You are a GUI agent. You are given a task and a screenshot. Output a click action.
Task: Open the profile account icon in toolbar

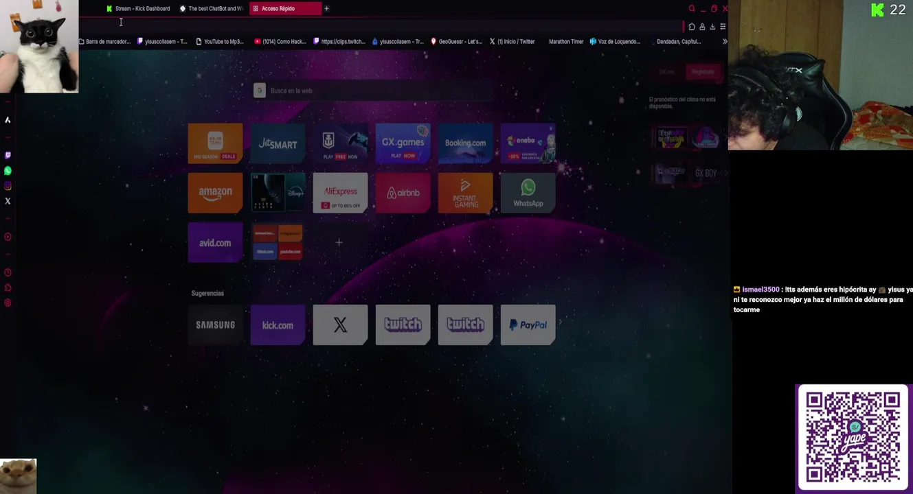(x=702, y=27)
